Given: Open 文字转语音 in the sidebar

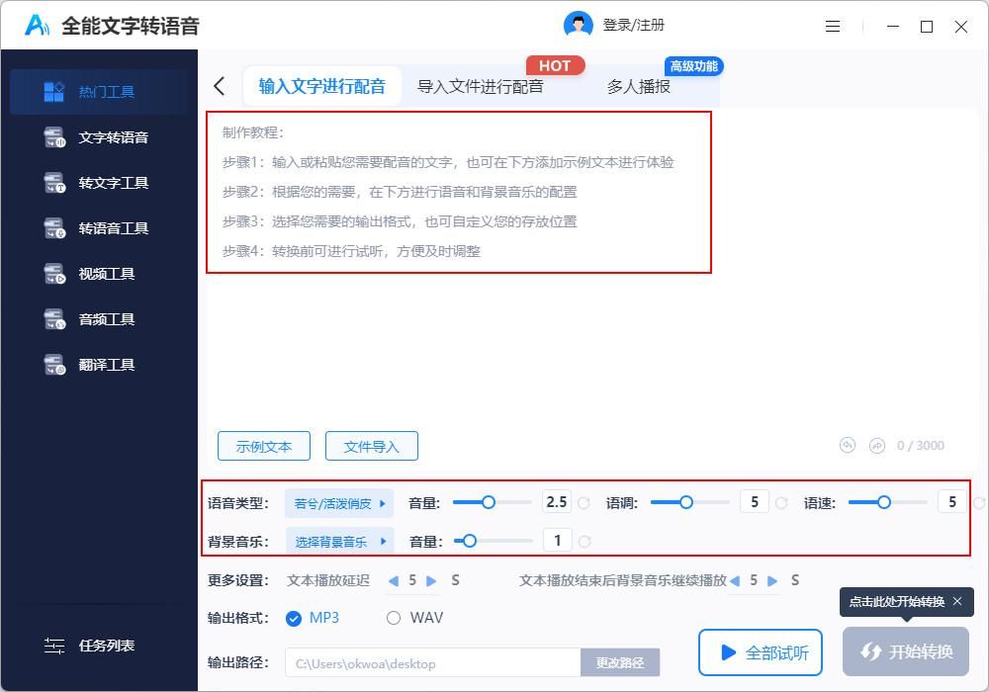Looking at the screenshot, I should (99, 137).
